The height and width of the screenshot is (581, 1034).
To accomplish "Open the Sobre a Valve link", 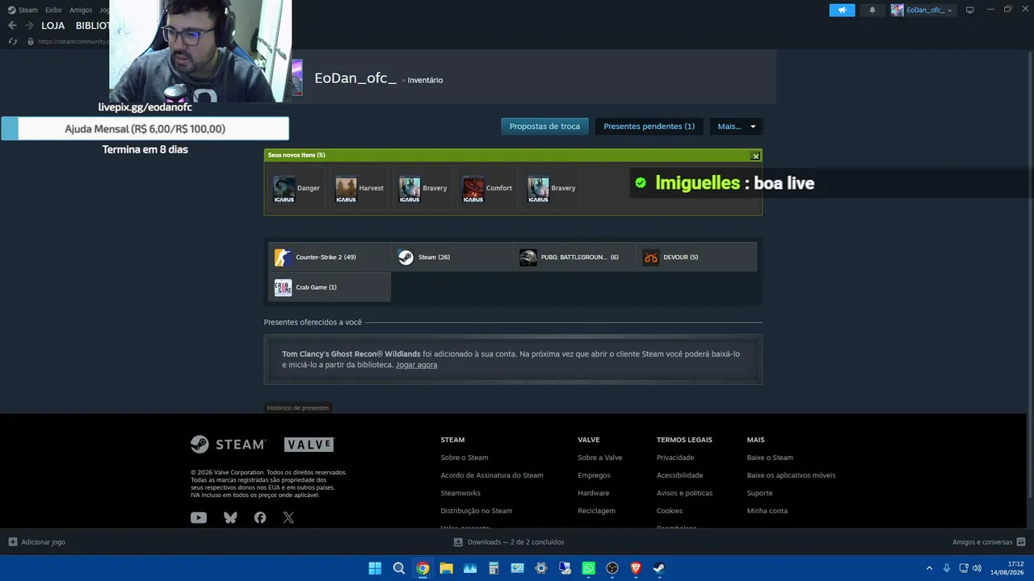I will coord(600,458).
